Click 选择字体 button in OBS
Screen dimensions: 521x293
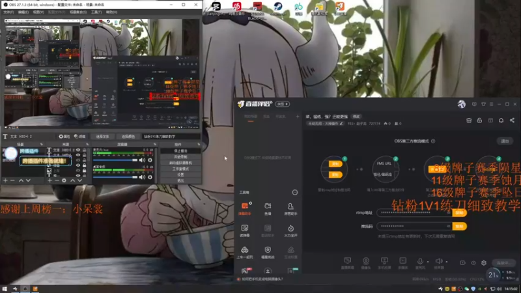(x=102, y=137)
